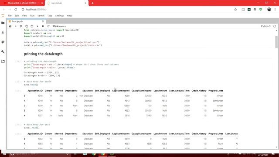Open Running Terminals and Kernels sidebar icon
Screen dimensions: 279x157
(x=3, y=32)
